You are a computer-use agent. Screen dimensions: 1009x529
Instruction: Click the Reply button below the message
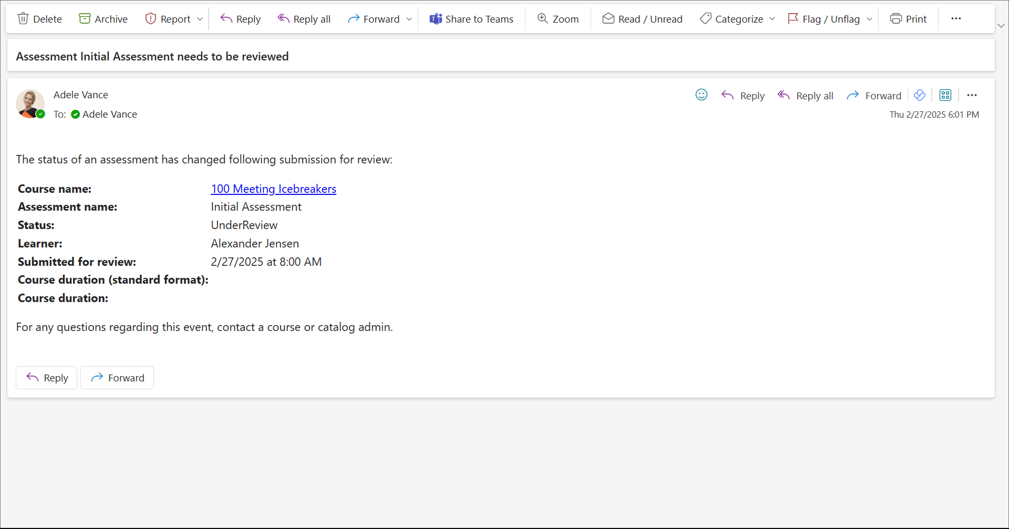pyautogui.click(x=47, y=378)
